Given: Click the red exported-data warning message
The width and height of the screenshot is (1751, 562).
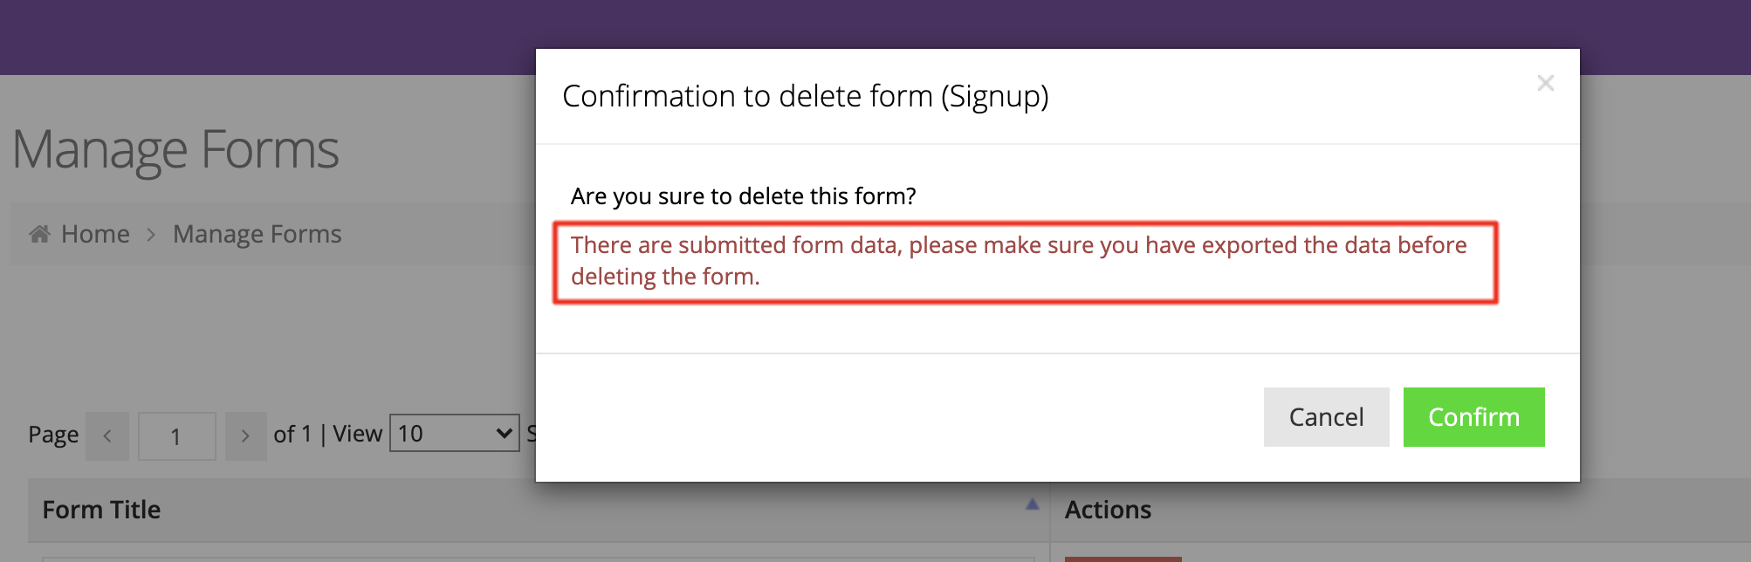Looking at the screenshot, I should 1025,261.
